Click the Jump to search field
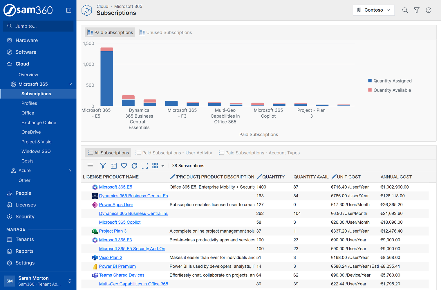 pyautogui.click(x=38, y=26)
